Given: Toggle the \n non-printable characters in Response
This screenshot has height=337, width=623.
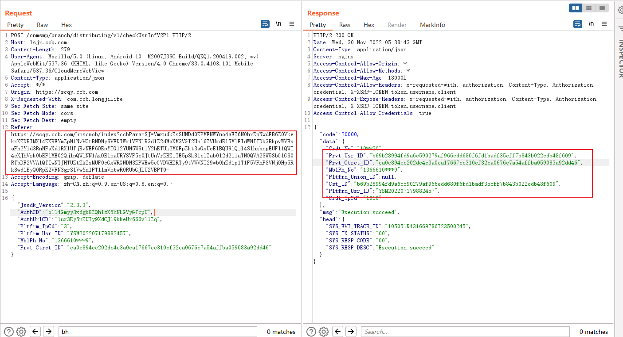Looking at the screenshot, I should [x=591, y=24].
